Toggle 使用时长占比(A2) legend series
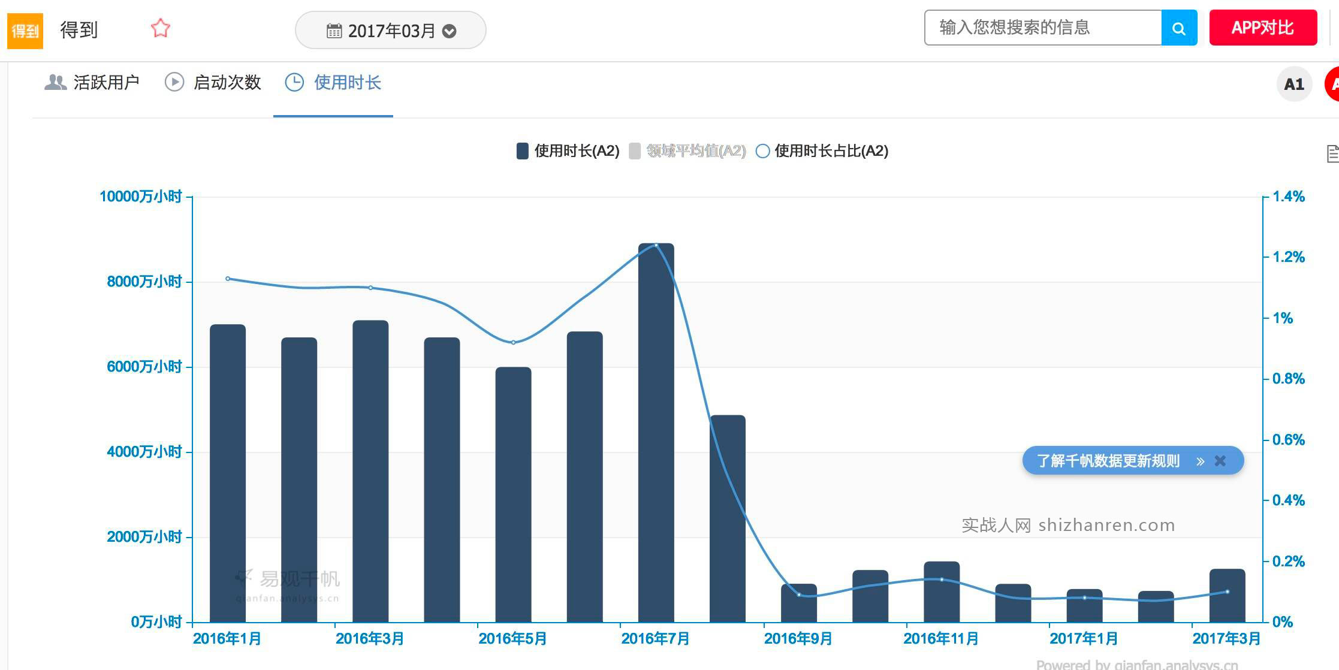Screen dimensions: 1339x670 (822, 151)
